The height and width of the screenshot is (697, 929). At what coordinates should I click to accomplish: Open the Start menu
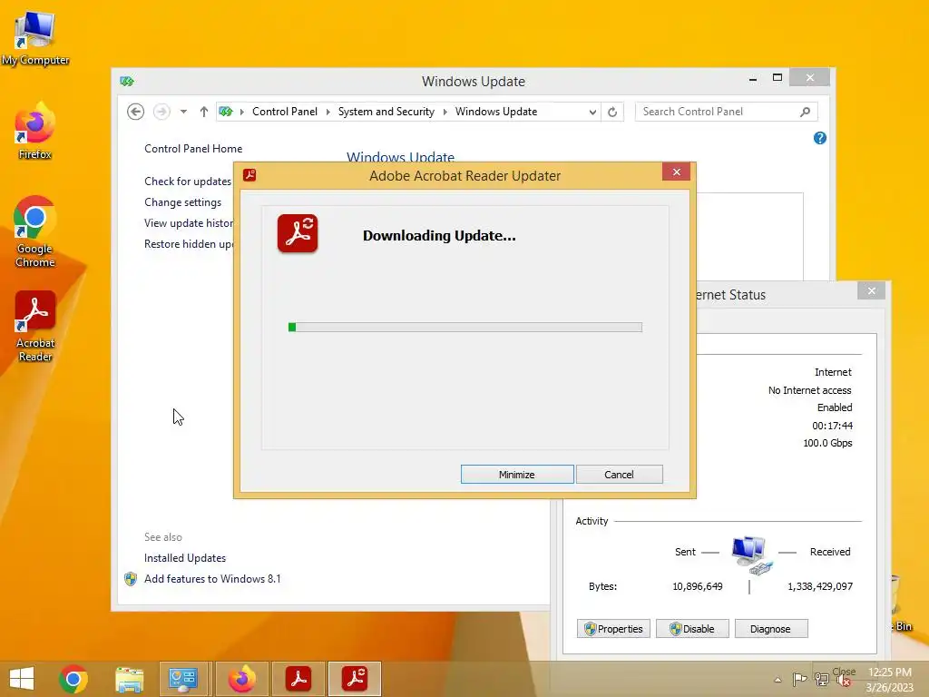pyautogui.click(x=22, y=679)
